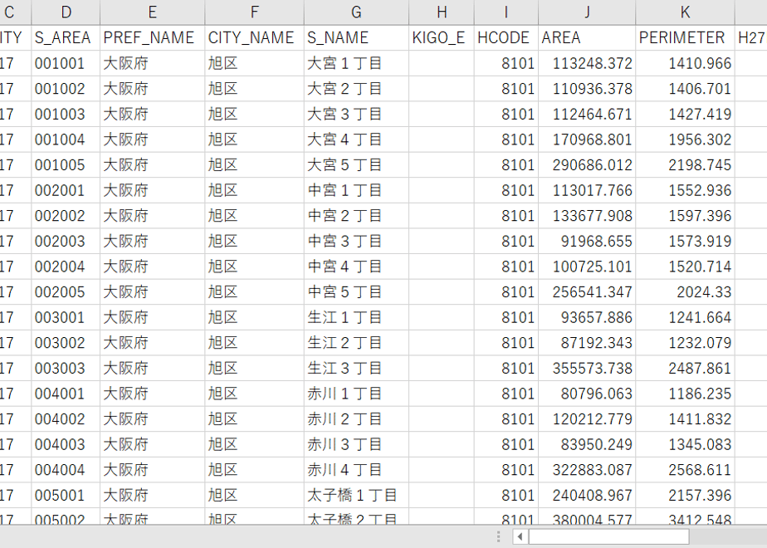Select the AREA cell 290686.012
Image resolution: width=767 pixels, height=548 pixels.
pyautogui.click(x=587, y=165)
